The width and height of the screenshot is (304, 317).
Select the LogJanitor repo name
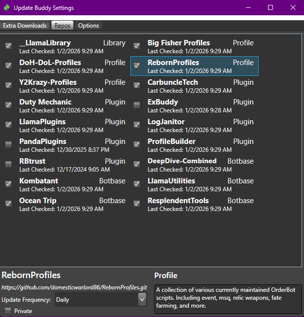166,122
